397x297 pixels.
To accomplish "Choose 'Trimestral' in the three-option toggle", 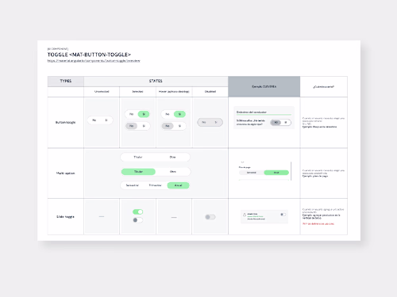I will click(155, 185).
